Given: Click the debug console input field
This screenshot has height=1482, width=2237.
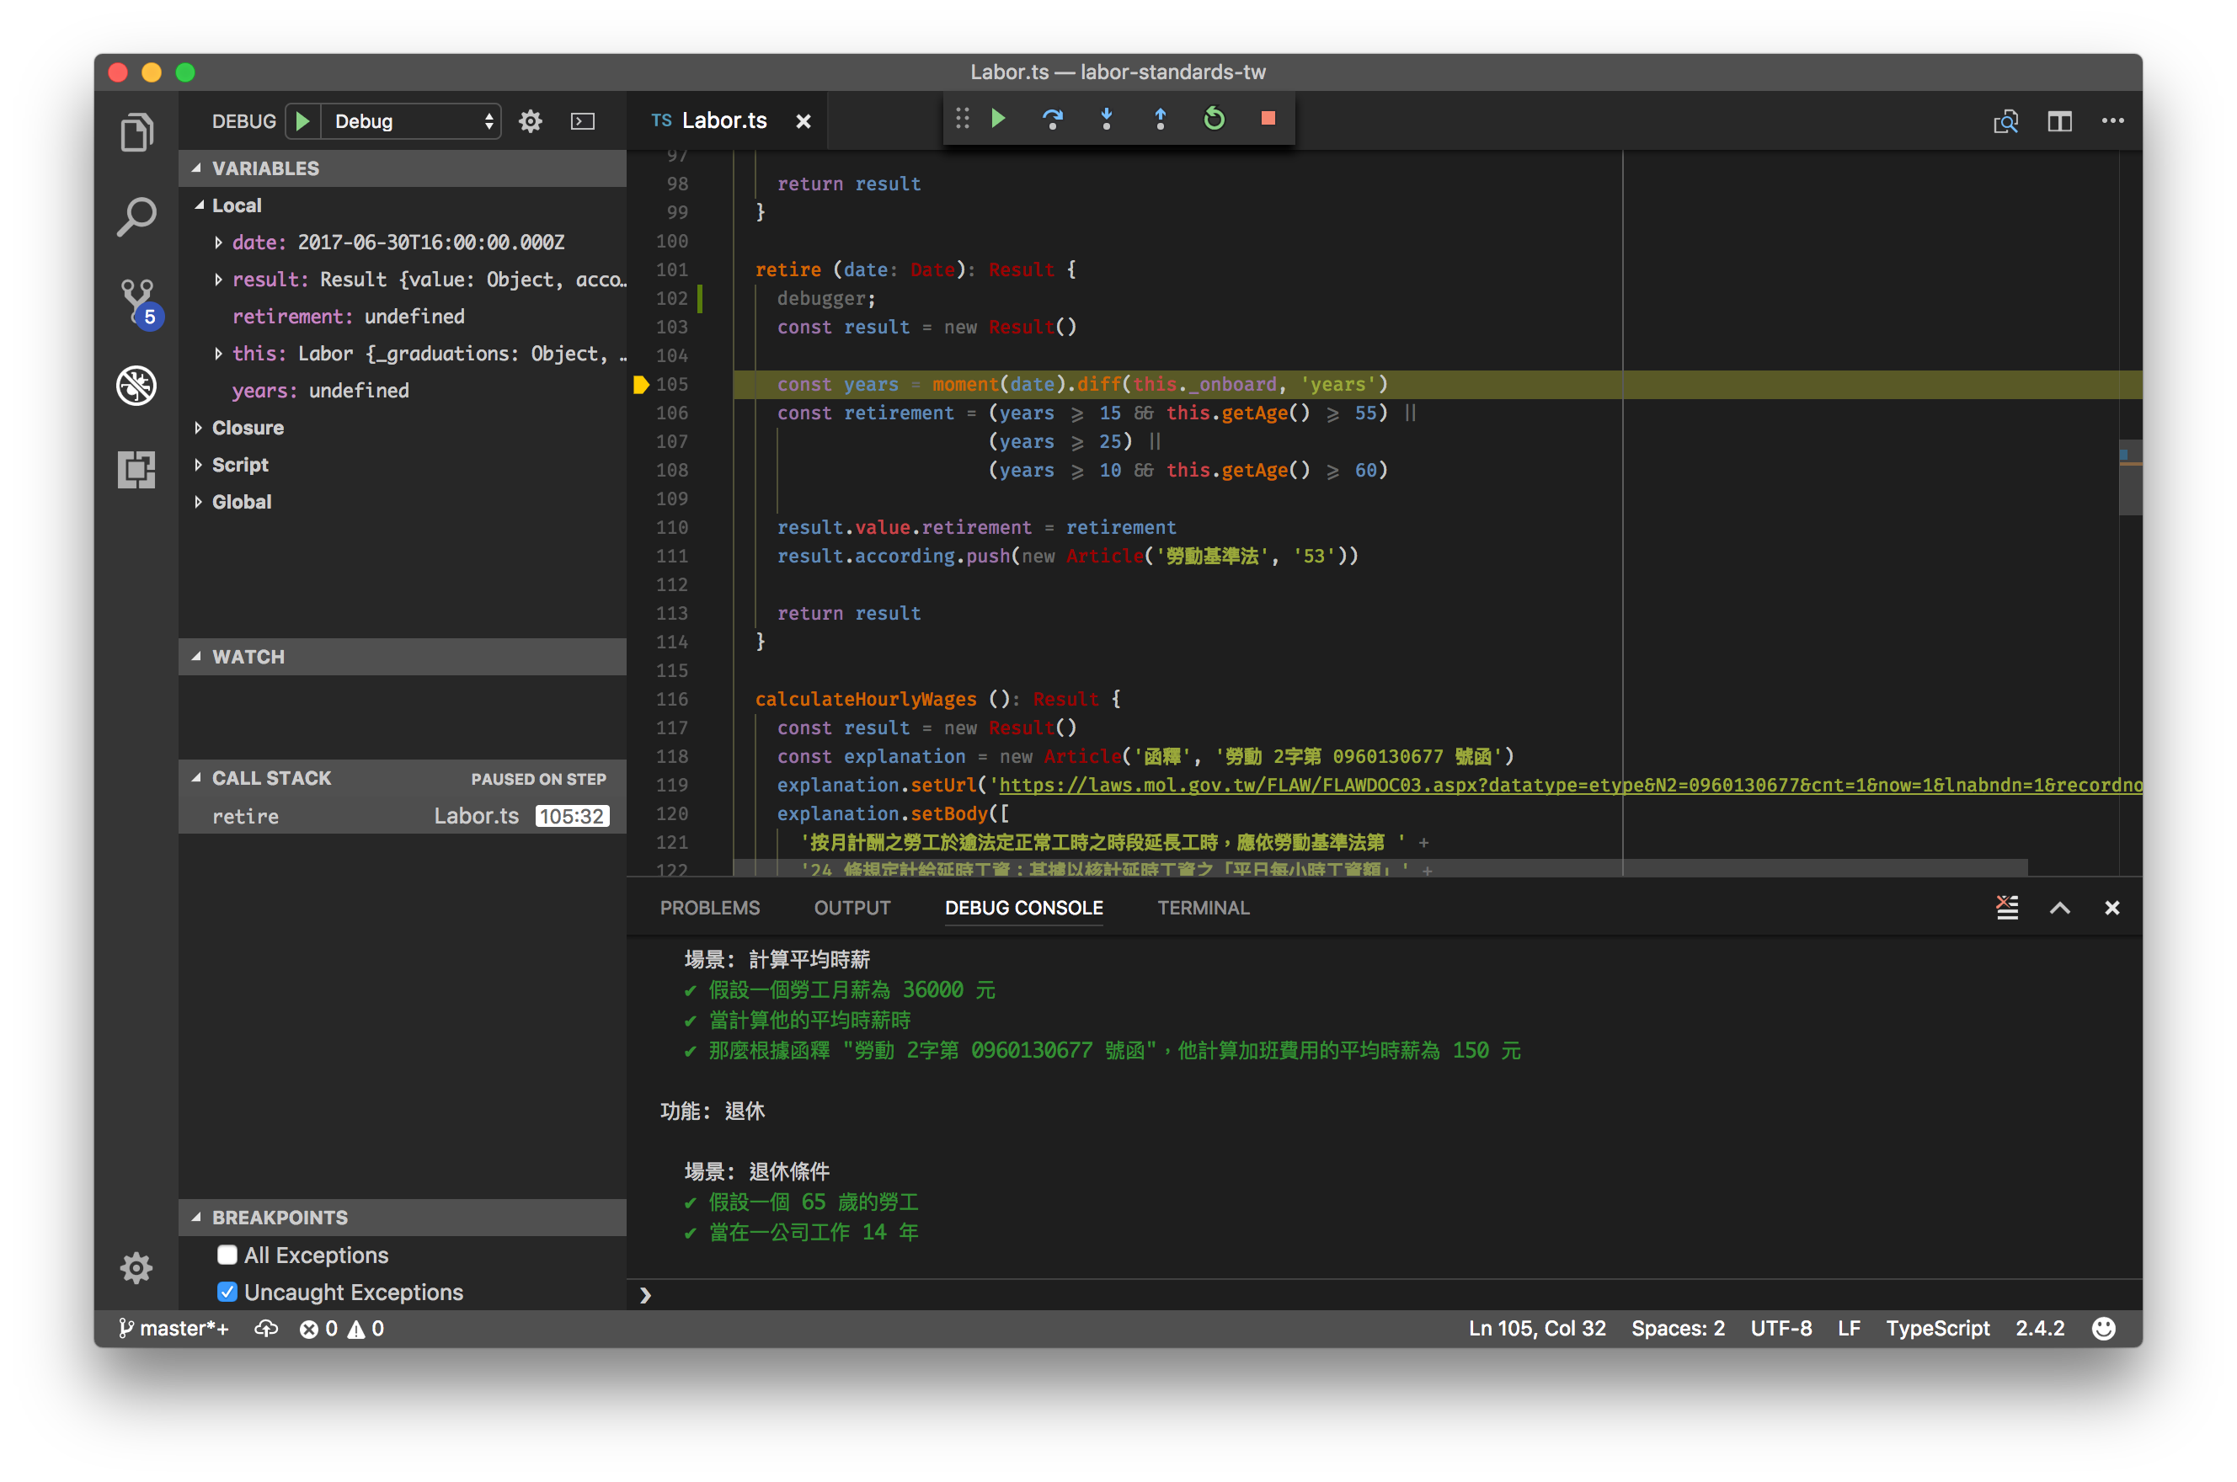Looking at the screenshot, I should tap(1323, 1295).
